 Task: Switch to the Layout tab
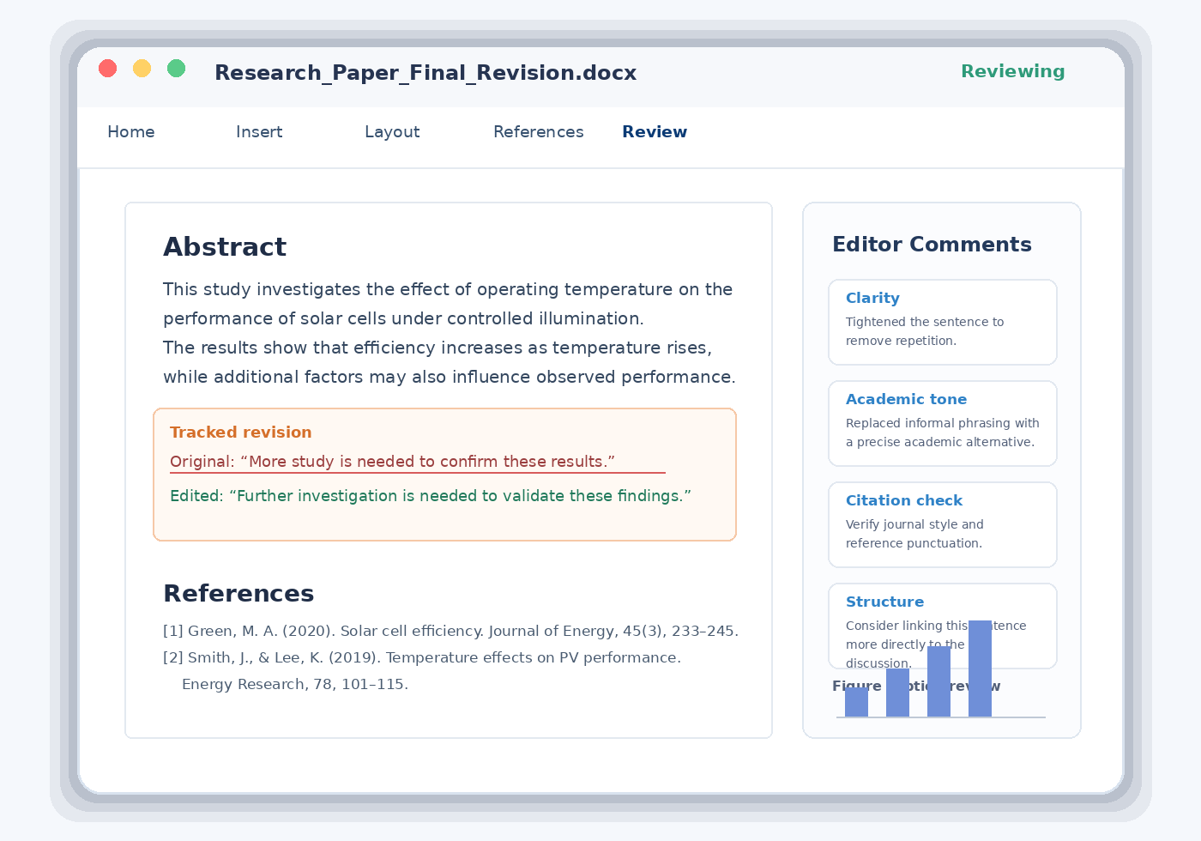392,132
